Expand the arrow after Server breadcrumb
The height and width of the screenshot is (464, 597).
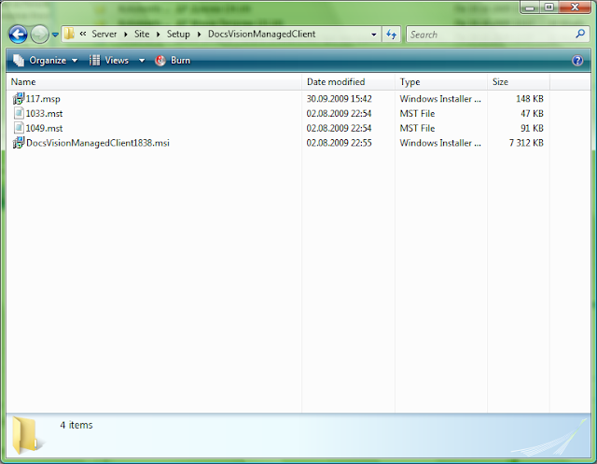point(126,35)
